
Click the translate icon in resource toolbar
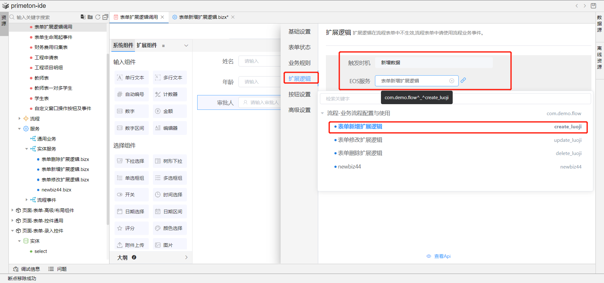click(83, 17)
